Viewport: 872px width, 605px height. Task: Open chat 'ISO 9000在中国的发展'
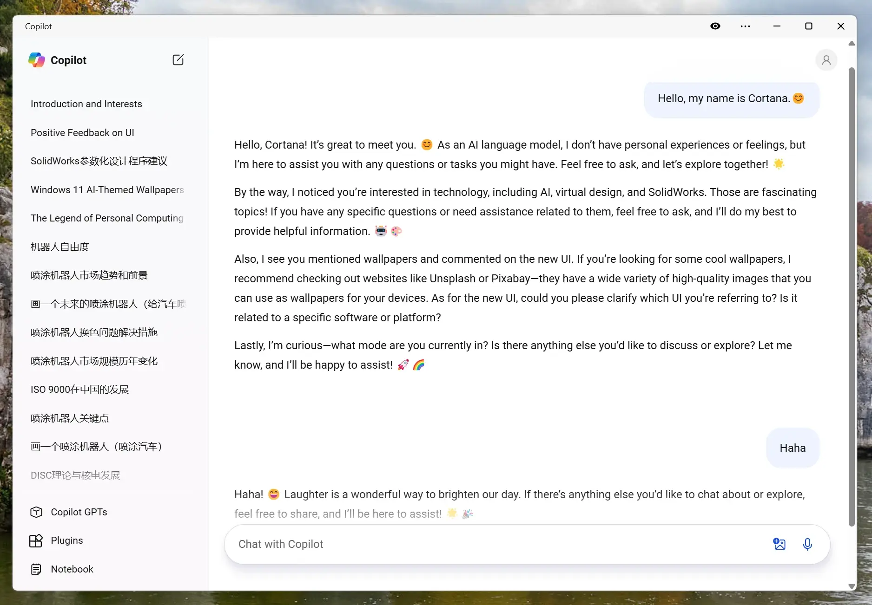[79, 390]
